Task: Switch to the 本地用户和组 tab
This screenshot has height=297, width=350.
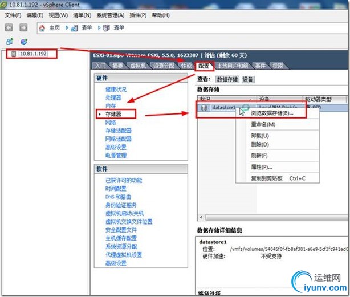Action: (x=233, y=66)
